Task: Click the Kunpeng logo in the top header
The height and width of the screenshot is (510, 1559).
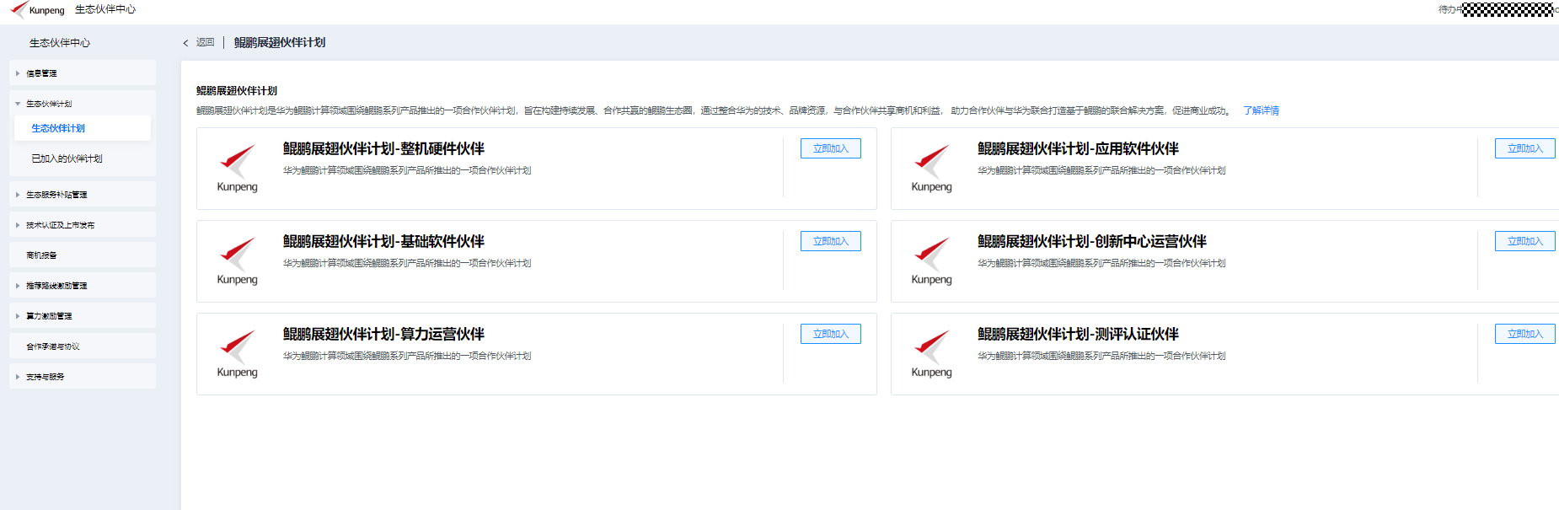Action: coord(37,9)
